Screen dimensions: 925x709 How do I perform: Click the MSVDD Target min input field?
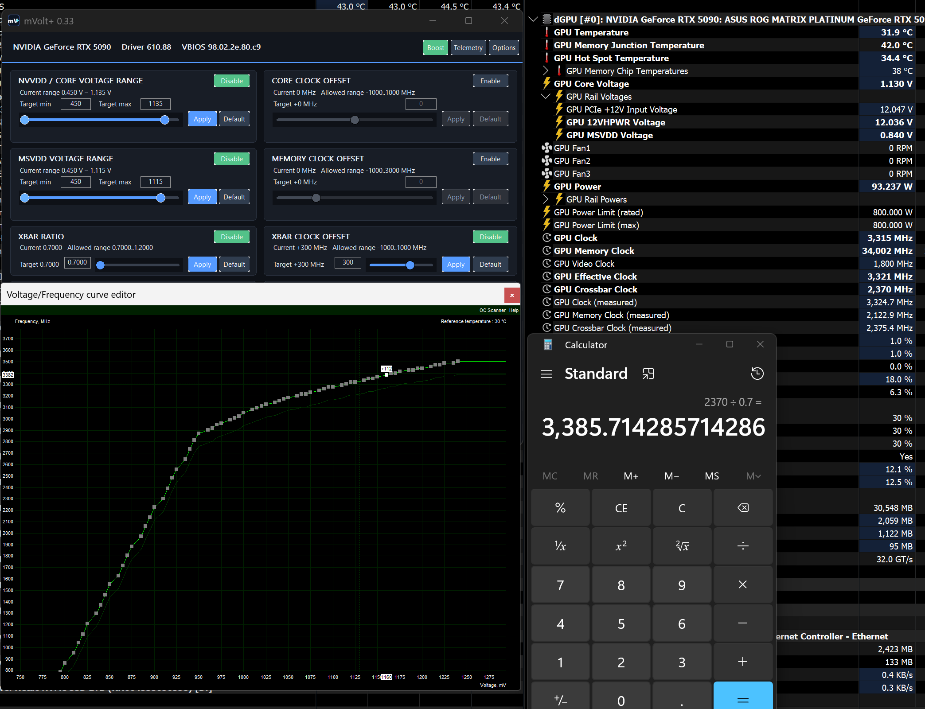pyautogui.click(x=76, y=182)
